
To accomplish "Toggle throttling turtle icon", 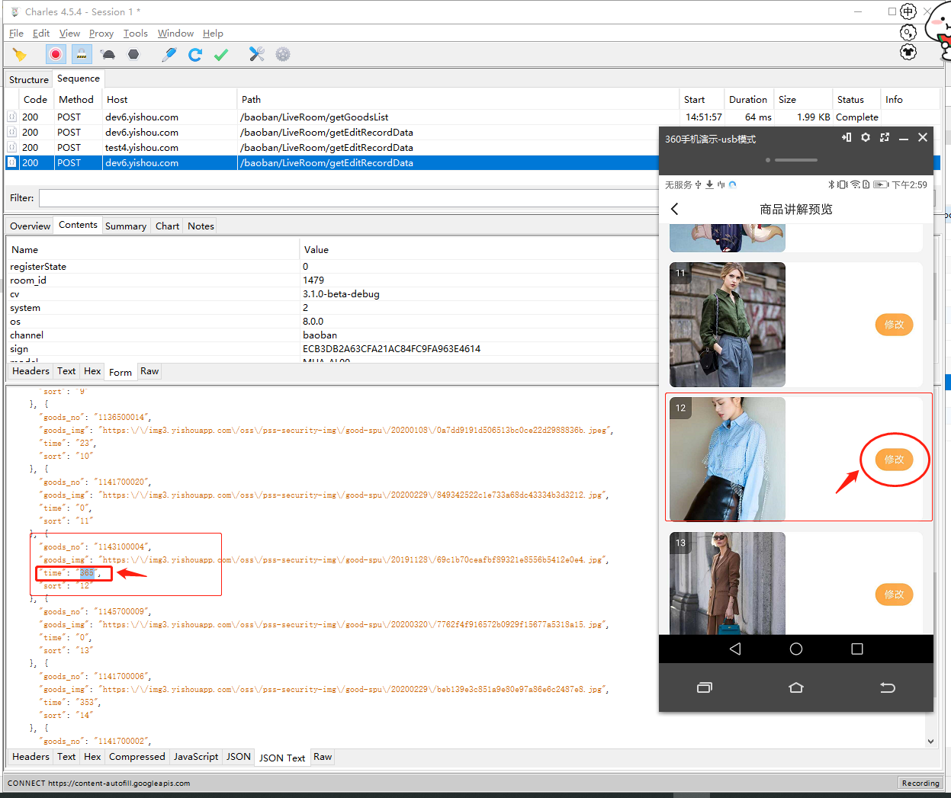I will 108,54.
